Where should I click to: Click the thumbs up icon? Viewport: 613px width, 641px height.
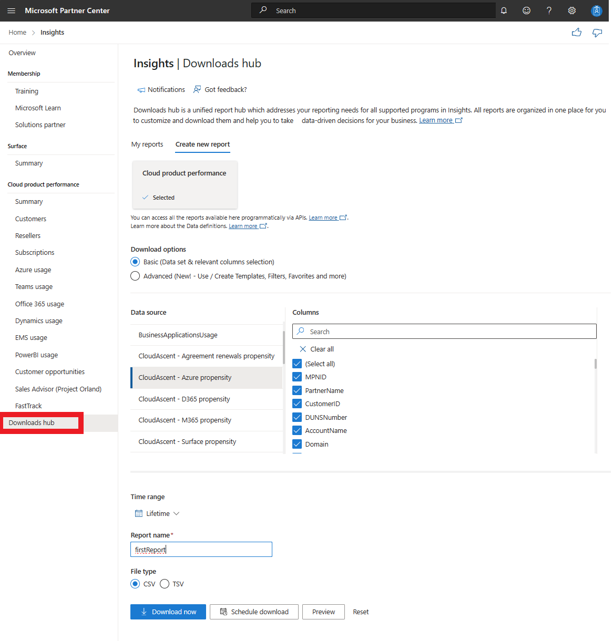click(x=577, y=33)
